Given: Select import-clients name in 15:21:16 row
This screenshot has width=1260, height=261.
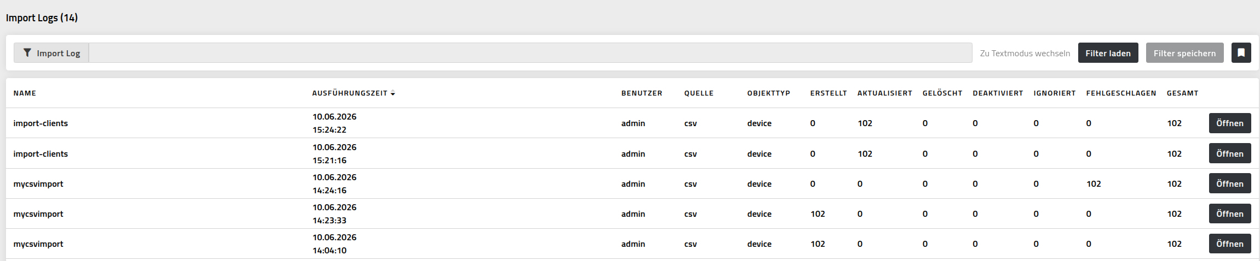Looking at the screenshot, I should coord(41,154).
